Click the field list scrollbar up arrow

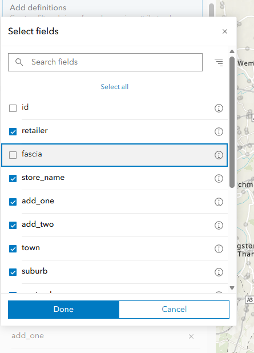click(x=232, y=51)
